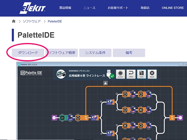Go to ONLINE STORE
Viewport: 187px width, 140px height.
173,8
